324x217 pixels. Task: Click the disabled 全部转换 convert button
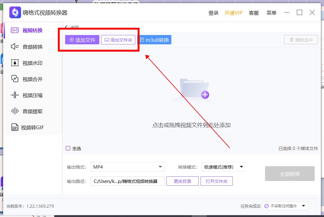coord(290,174)
